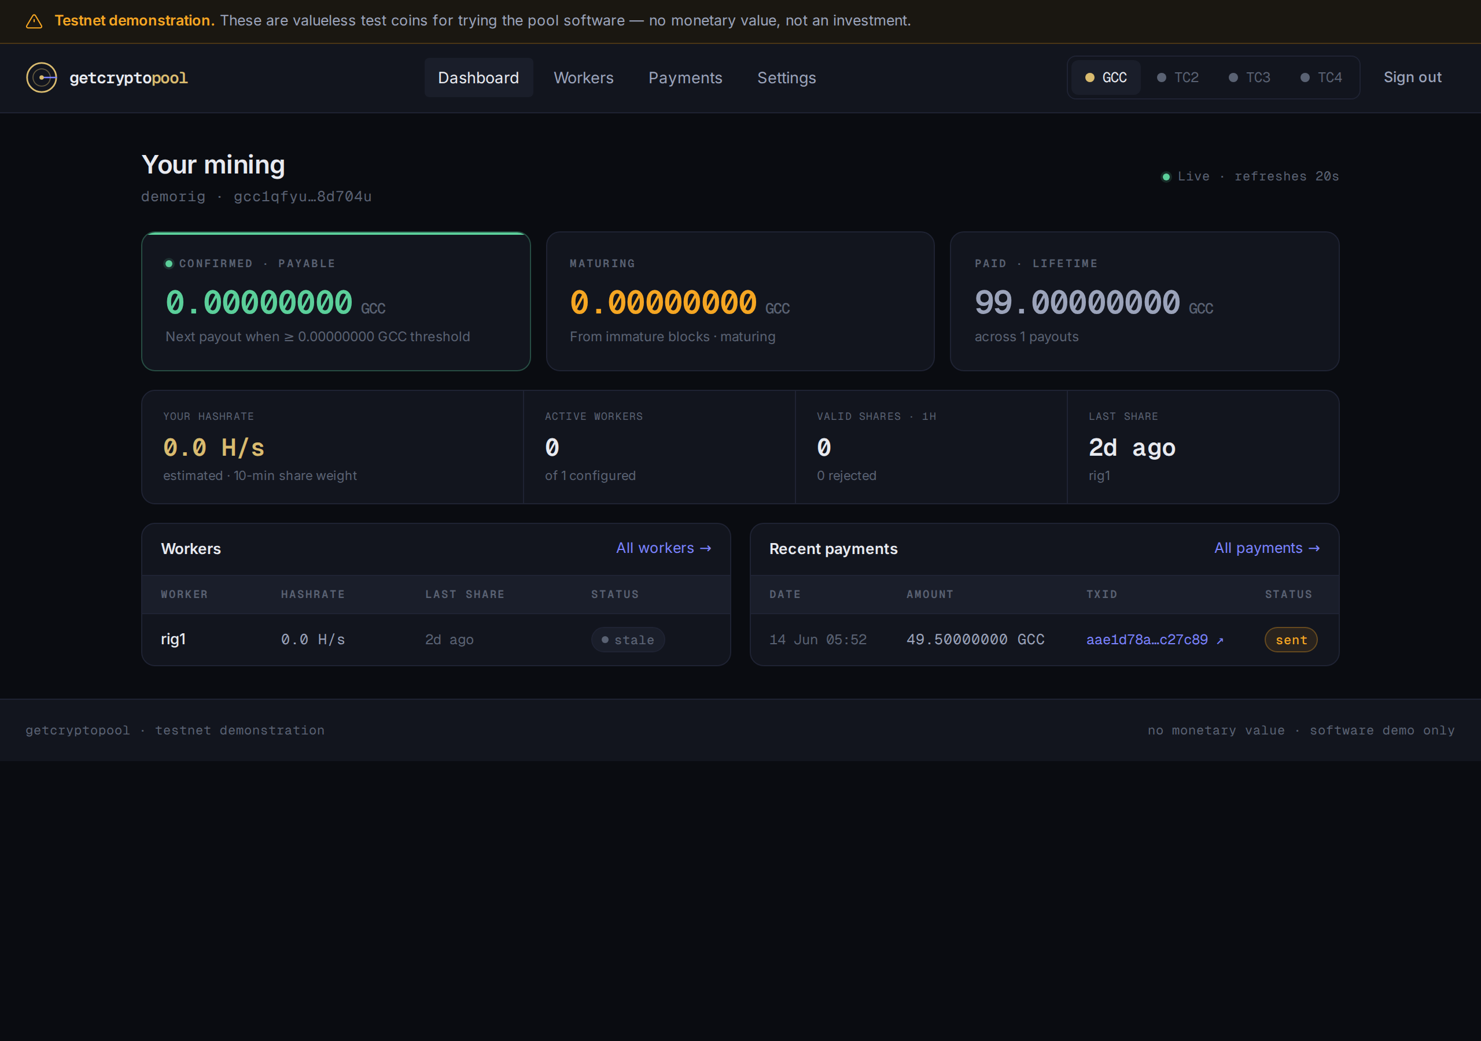Viewport: 1481px width, 1041px height.
Task: Go to the Payments tab
Action: pyautogui.click(x=685, y=77)
